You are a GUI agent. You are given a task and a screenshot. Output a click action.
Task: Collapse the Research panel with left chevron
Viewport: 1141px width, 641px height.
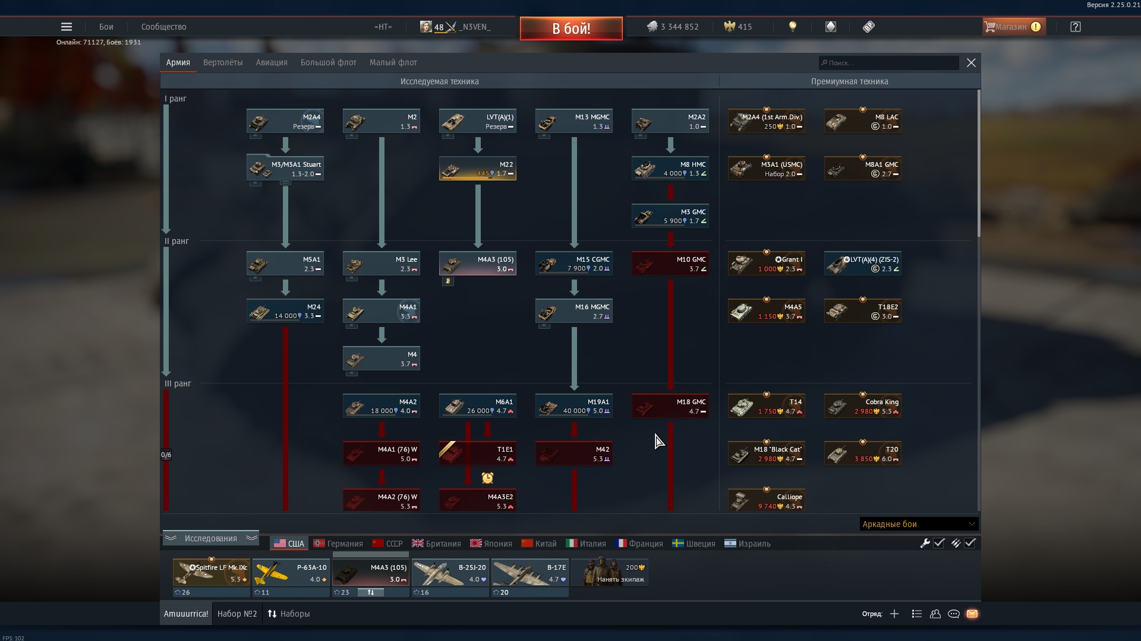click(171, 538)
